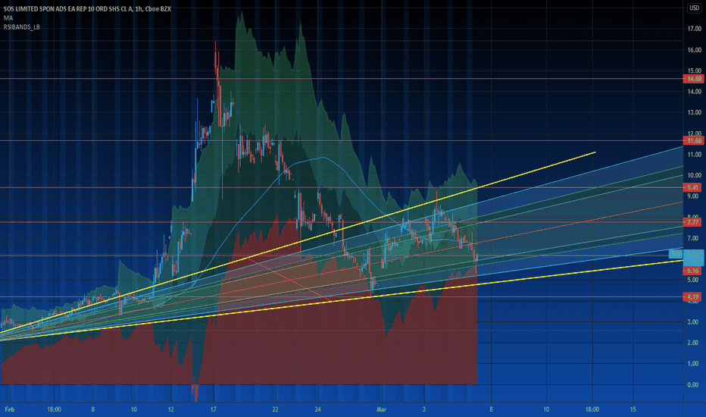706x417 pixels.
Task: Click the 17.00 price axis value
Action: (694, 29)
